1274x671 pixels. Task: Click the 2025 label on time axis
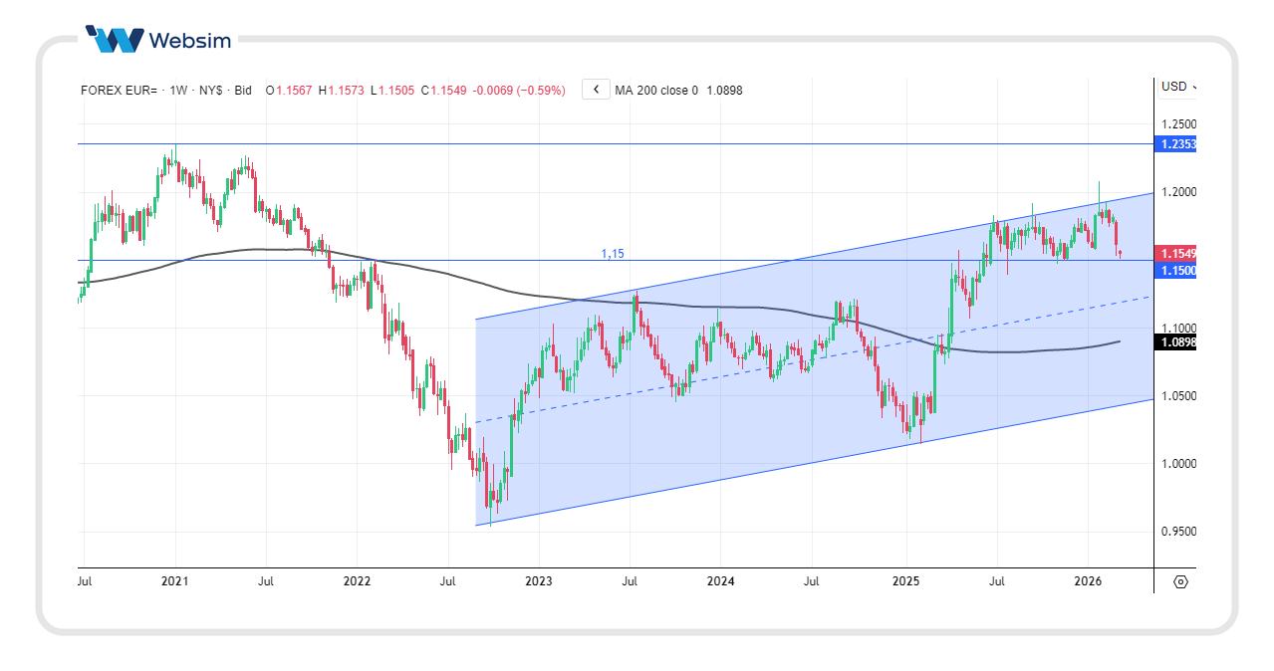tap(904, 580)
